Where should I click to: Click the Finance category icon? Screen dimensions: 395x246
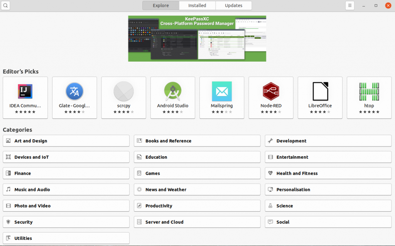(x=8, y=173)
